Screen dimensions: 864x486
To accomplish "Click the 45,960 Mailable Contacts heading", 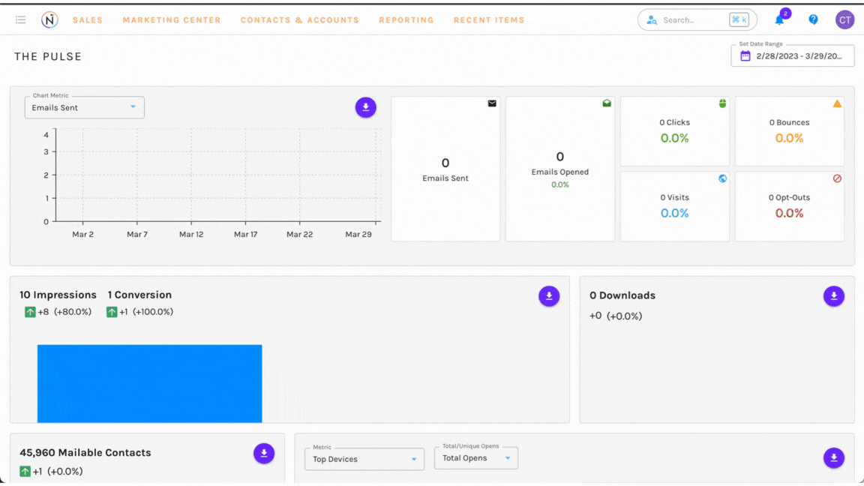I will [85, 452].
